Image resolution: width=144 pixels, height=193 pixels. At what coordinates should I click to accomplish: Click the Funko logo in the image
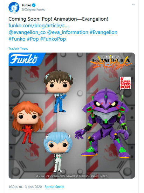(x=25, y=59)
